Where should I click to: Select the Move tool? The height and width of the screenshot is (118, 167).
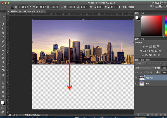3,16
